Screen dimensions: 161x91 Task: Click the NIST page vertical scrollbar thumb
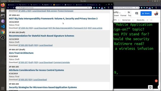click(x=112, y=21)
